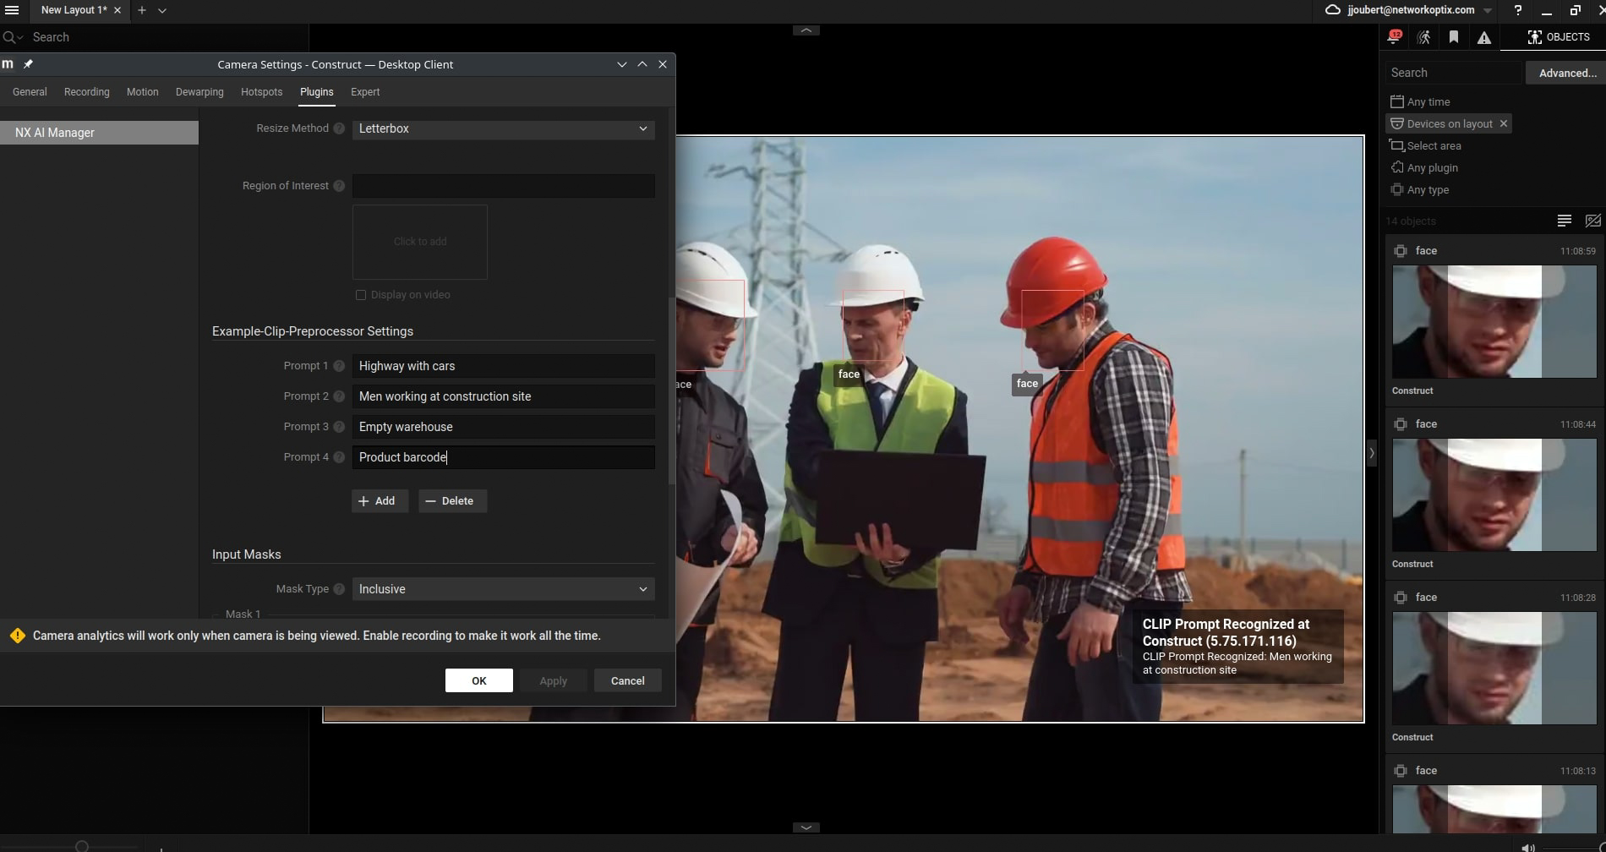Viewport: 1606px width, 852px height.
Task: Open the Resize Method dropdown
Action: coord(502,128)
